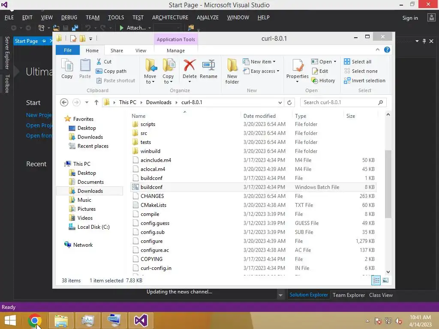Open the Explorer File tab
Image resolution: width=439 pixels, height=329 pixels.
(68, 50)
